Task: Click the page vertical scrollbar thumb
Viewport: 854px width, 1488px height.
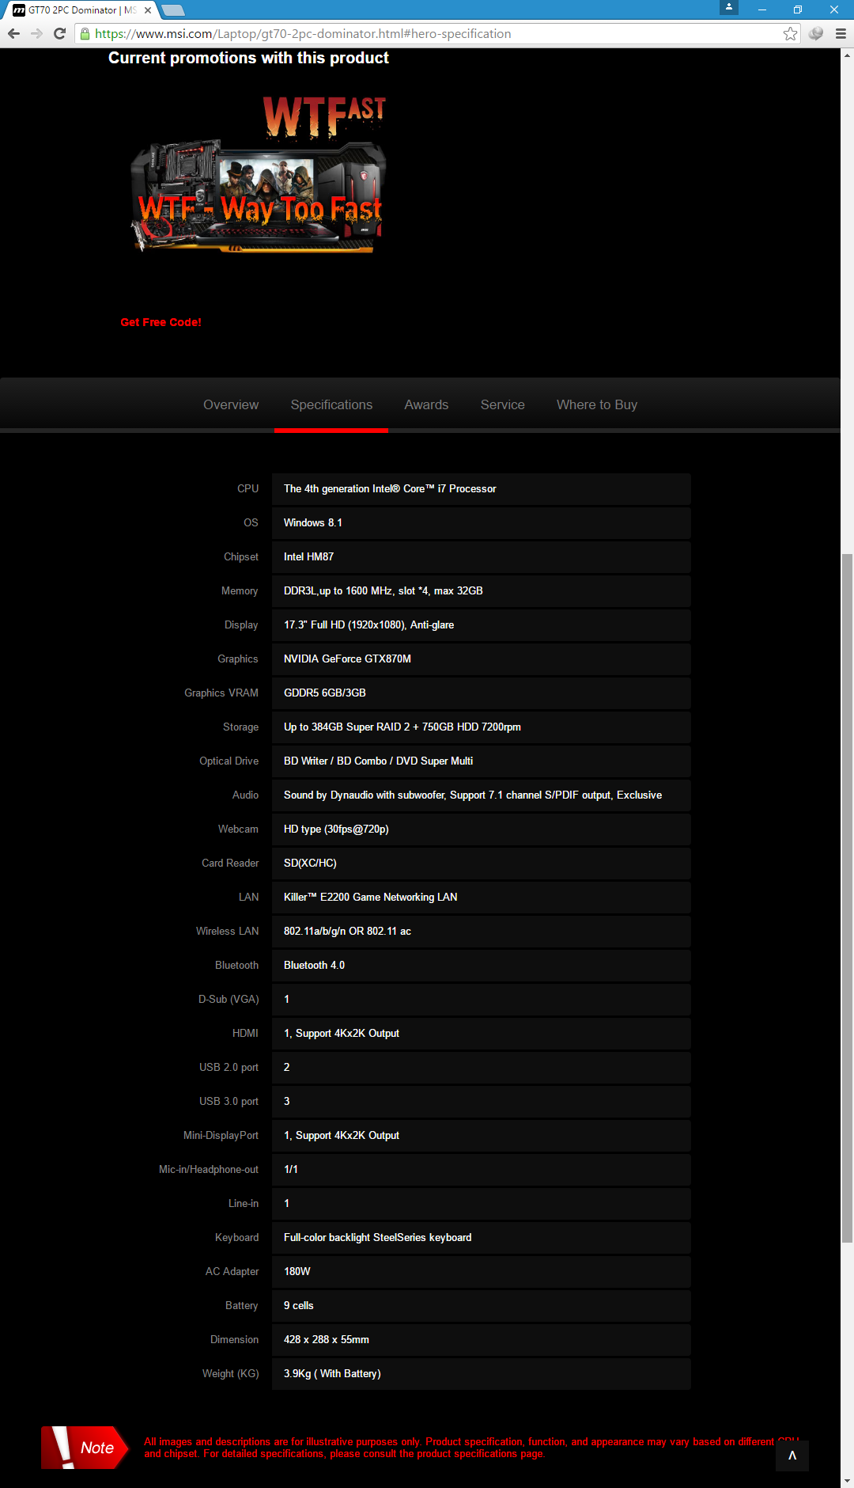Action: pos(847,898)
